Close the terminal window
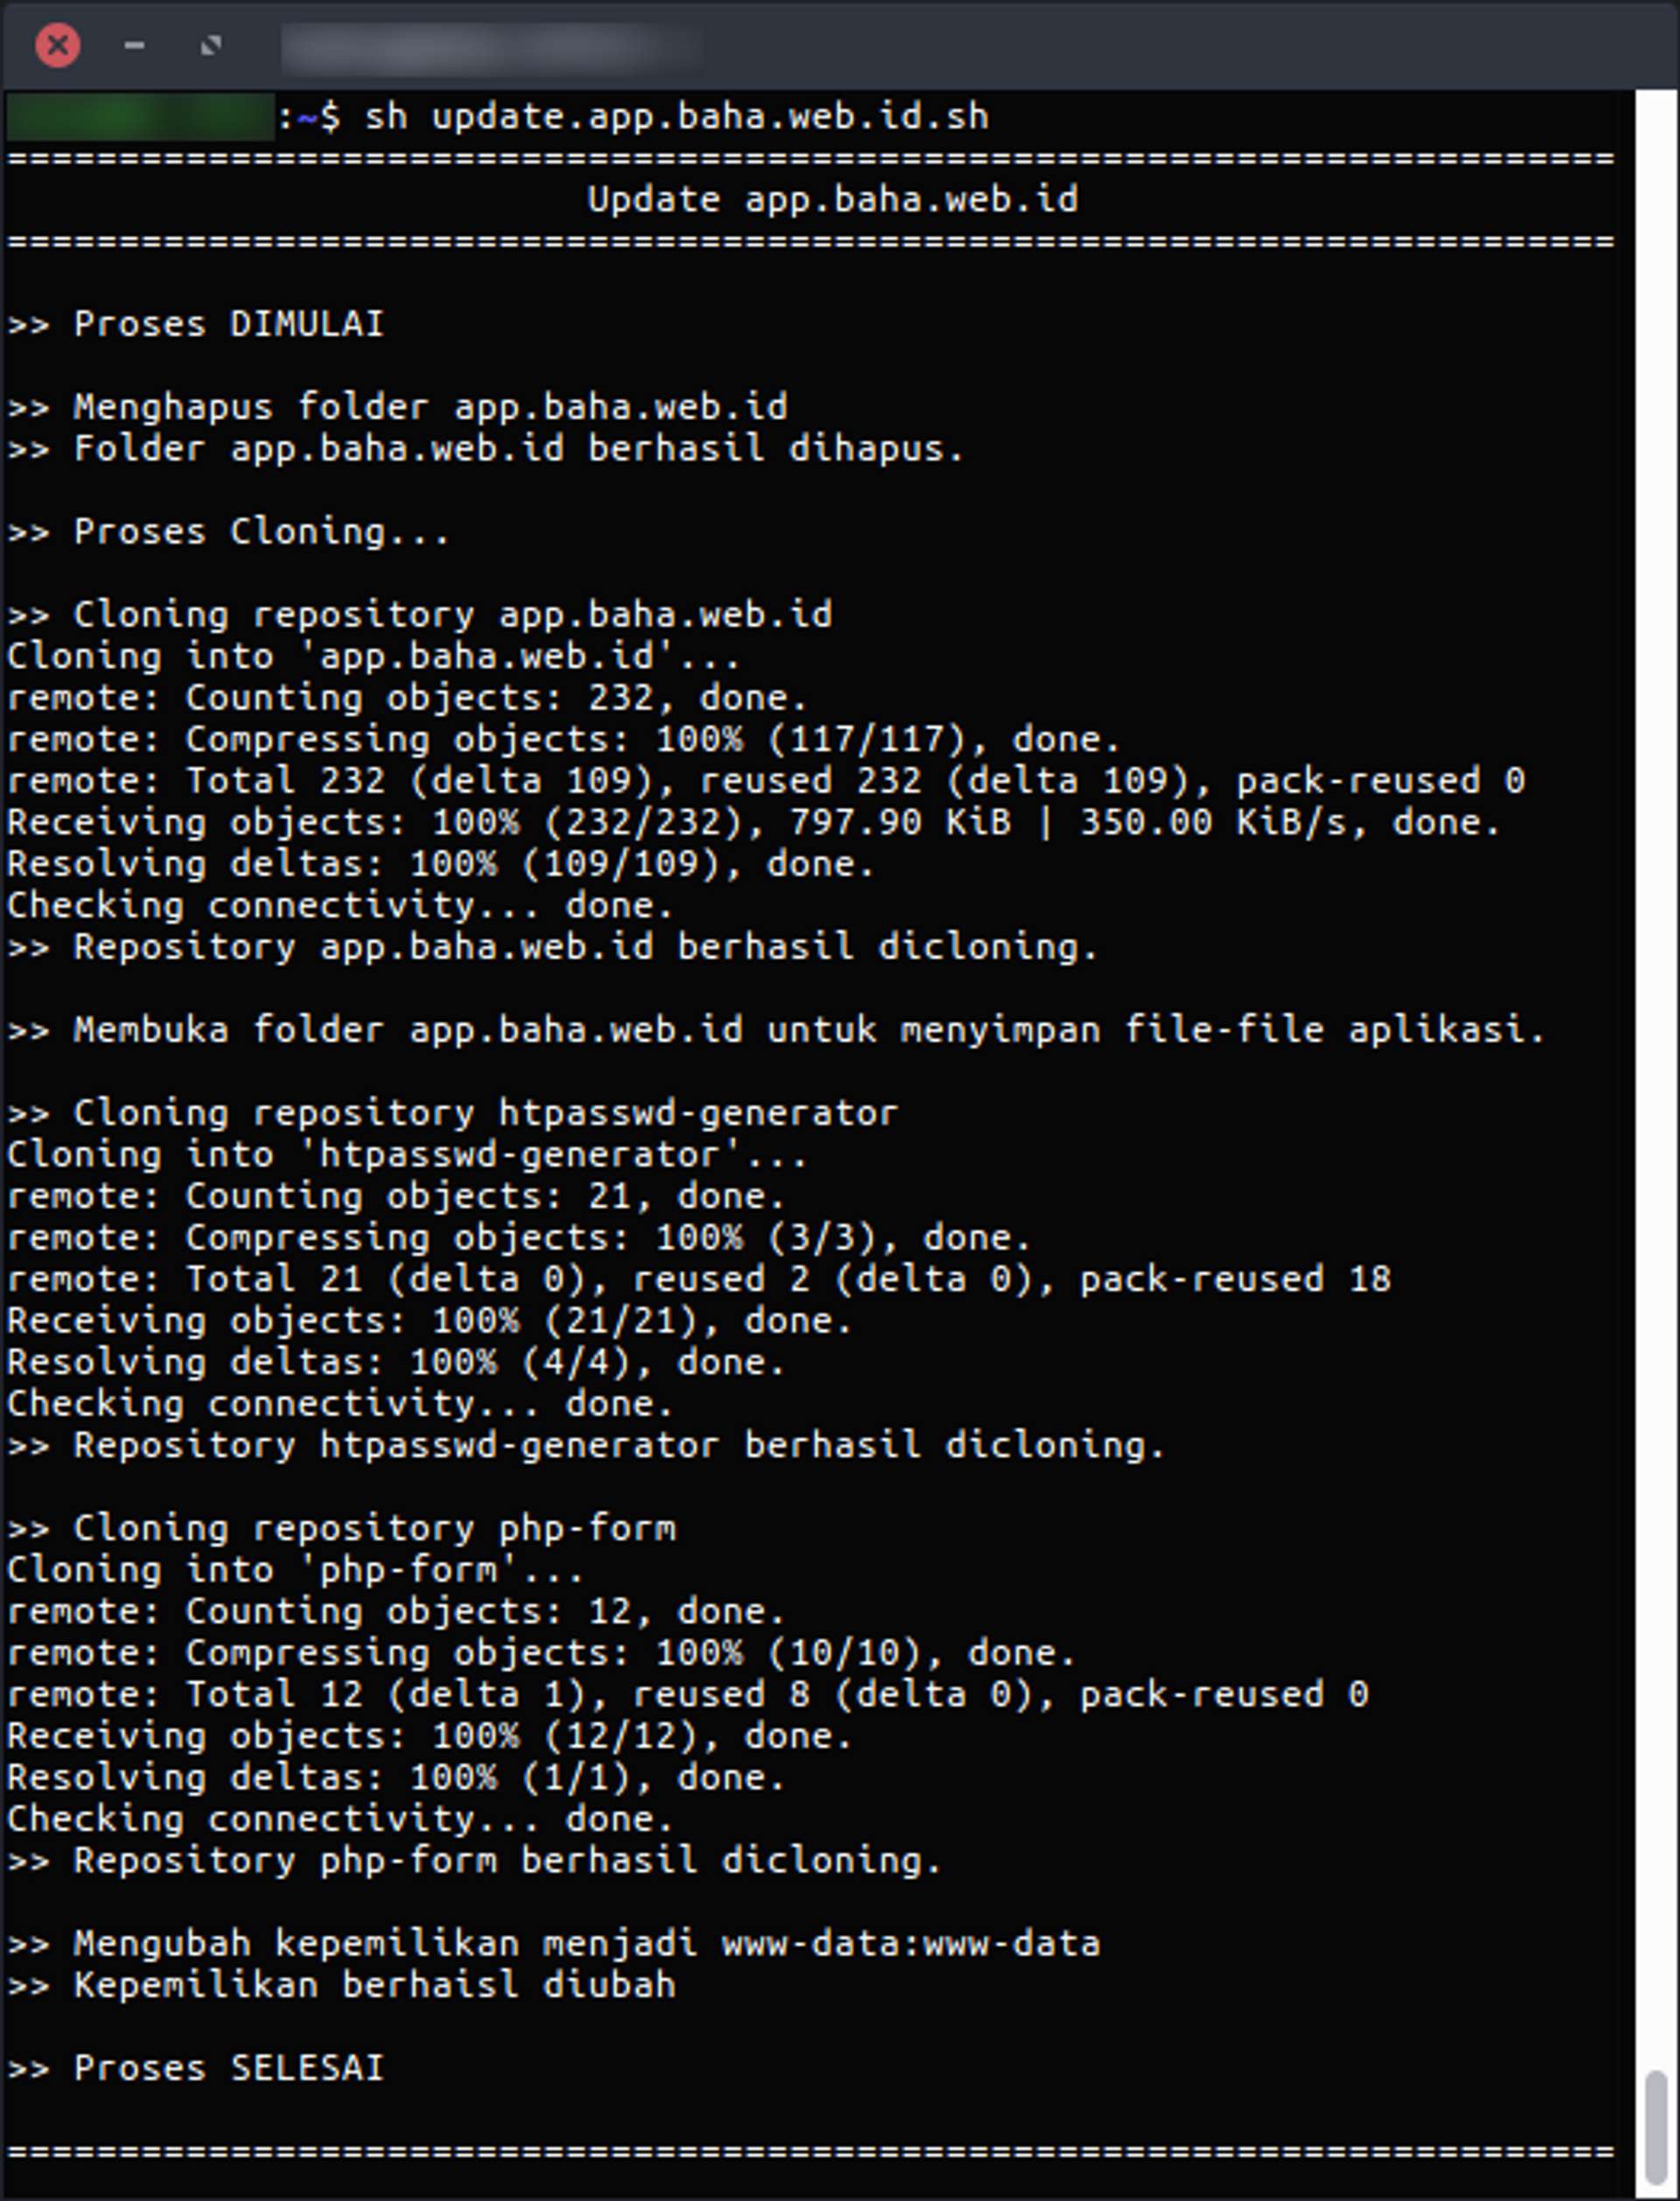The height and width of the screenshot is (2201, 1680). click(57, 46)
